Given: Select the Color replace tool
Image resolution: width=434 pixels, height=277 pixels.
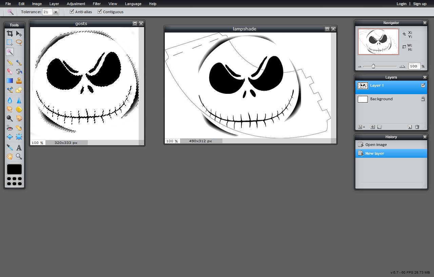Looking at the screenshot, I should [x=10, y=90].
